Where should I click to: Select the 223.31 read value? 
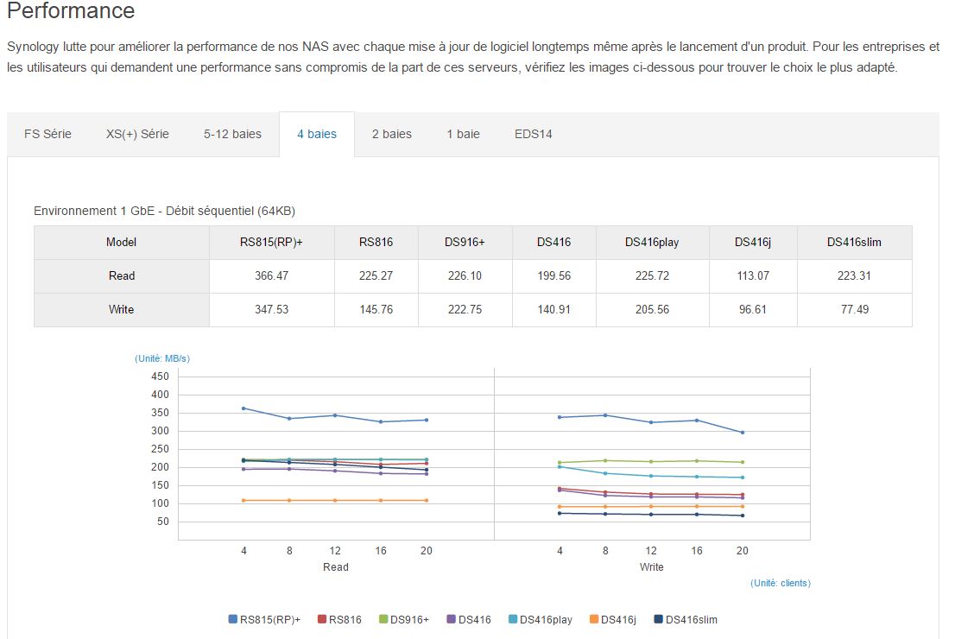854,276
